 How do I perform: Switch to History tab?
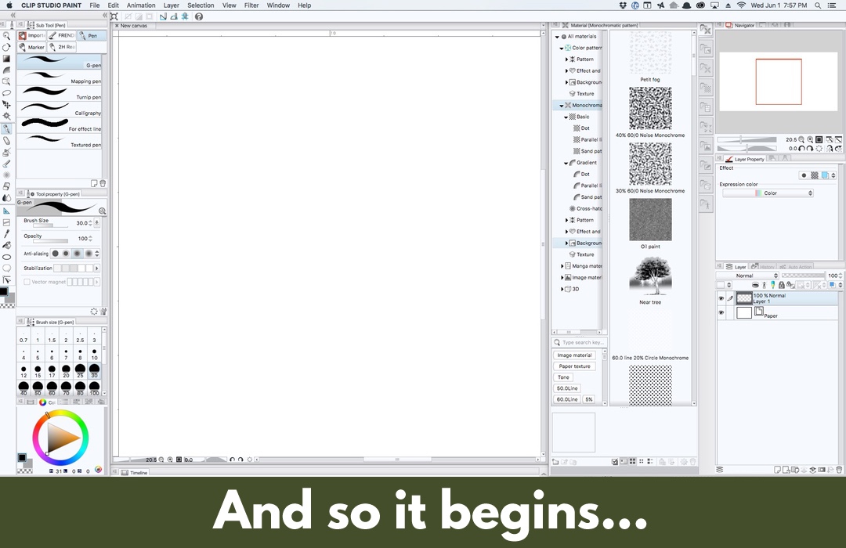[x=763, y=266]
